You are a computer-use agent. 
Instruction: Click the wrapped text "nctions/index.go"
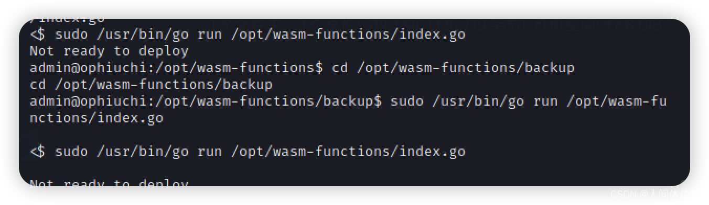tap(96, 118)
